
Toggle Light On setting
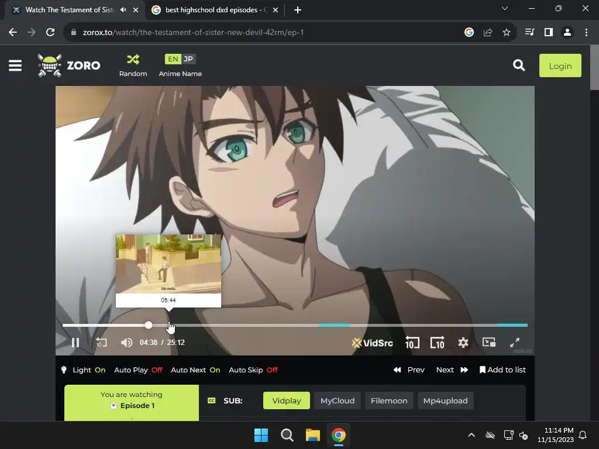pyautogui.click(x=83, y=370)
